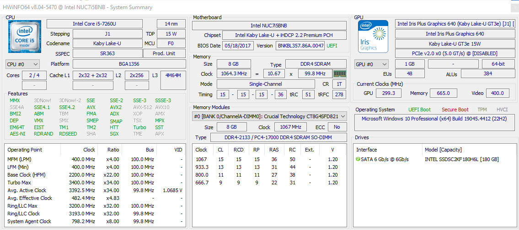Screen dimensions: 519x230
Task: Click the Intel Core i5 logo badge
Action: tap(25, 37)
